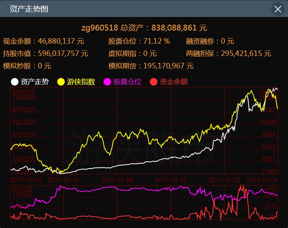Toggle the yellow 游侠指数 legend dot
The height and width of the screenshot is (228, 288).
pyautogui.click(x=61, y=82)
